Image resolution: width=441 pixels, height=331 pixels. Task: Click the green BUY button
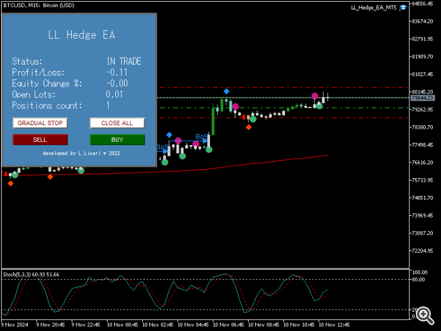[x=117, y=139]
